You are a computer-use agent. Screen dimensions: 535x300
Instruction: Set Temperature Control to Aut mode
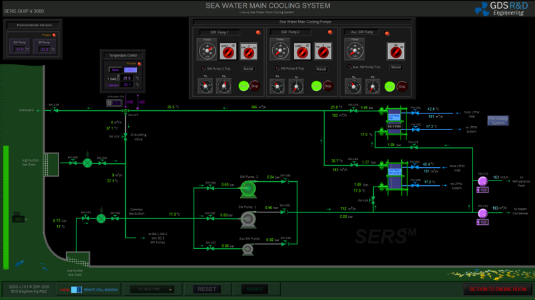[130, 70]
